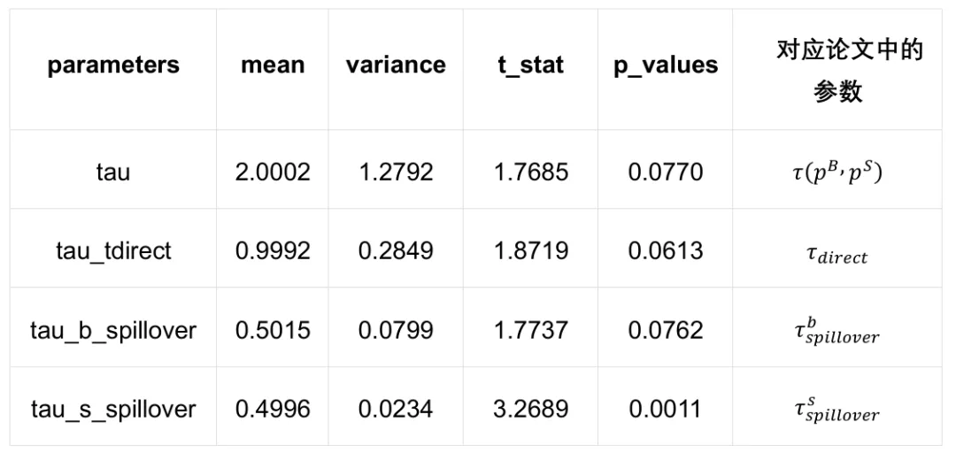Click the t_stat column header

530,65
